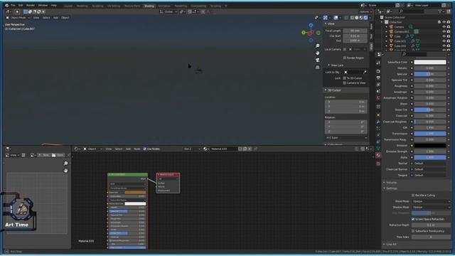The height and width of the screenshot is (256, 455).
Task: Click Open image button in image editor
Action: click(x=58, y=155)
